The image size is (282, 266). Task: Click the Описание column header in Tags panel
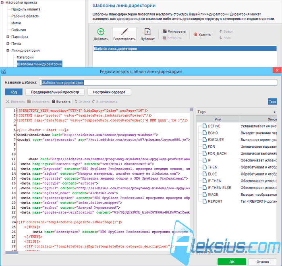point(258,119)
